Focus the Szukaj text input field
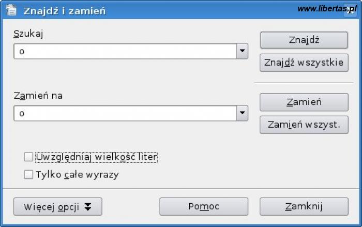The height and width of the screenshot is (227, 362). coord(124,51)
